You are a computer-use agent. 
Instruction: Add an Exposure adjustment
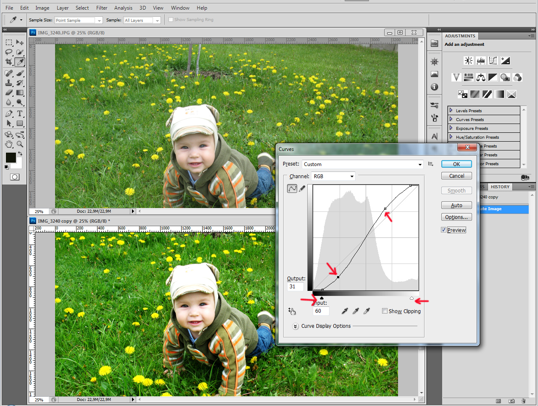tap(505, 61)
